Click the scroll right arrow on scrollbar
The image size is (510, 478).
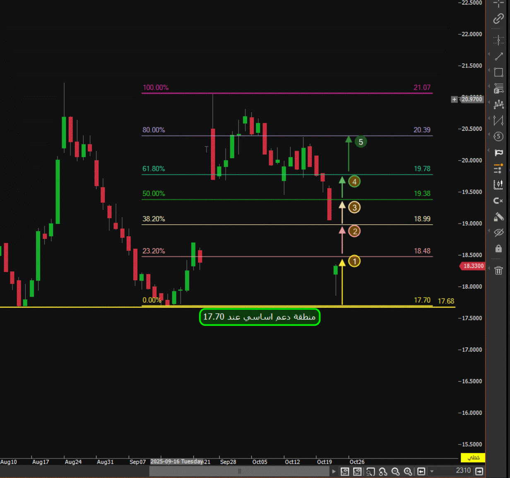click(334, 471)
